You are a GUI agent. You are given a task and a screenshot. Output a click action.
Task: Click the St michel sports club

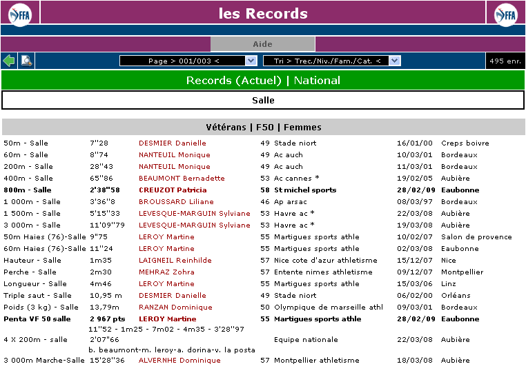coord(305,190)
